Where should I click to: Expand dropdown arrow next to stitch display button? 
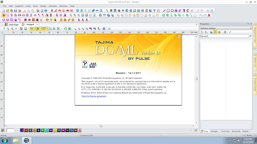(x=41, y=29)
